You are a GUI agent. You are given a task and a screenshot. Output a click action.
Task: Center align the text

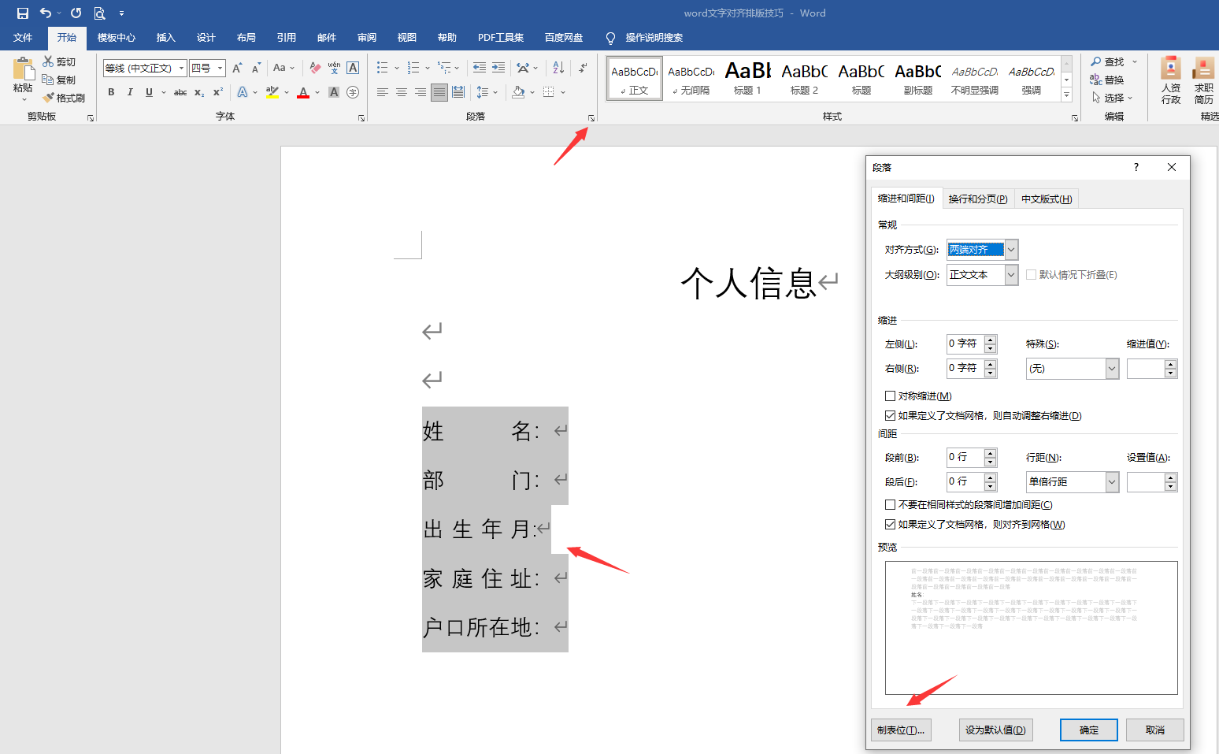402,92
